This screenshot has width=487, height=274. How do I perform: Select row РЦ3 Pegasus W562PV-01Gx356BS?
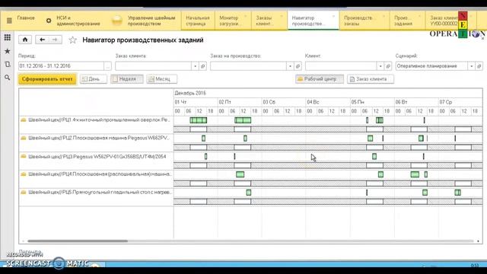(96, 157)
